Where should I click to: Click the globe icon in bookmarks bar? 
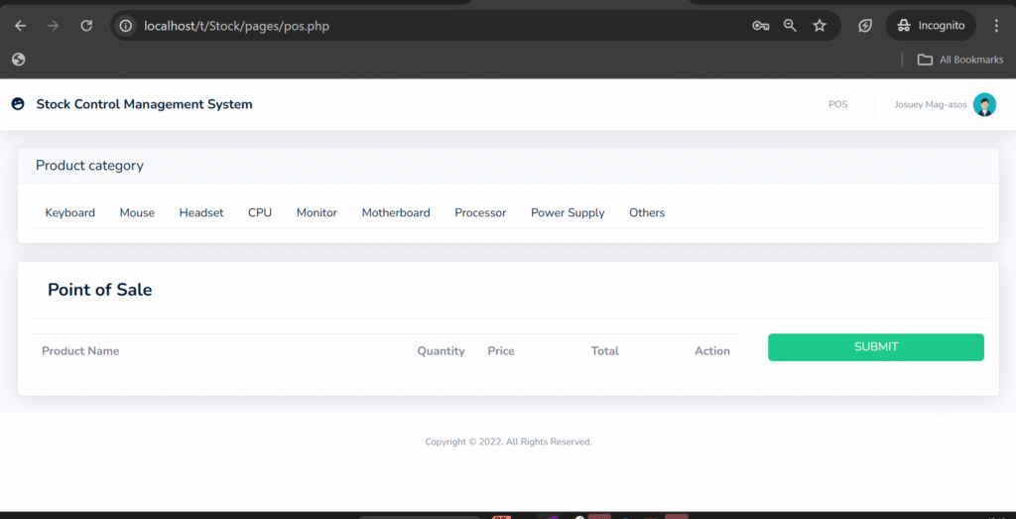coord(19,60)
